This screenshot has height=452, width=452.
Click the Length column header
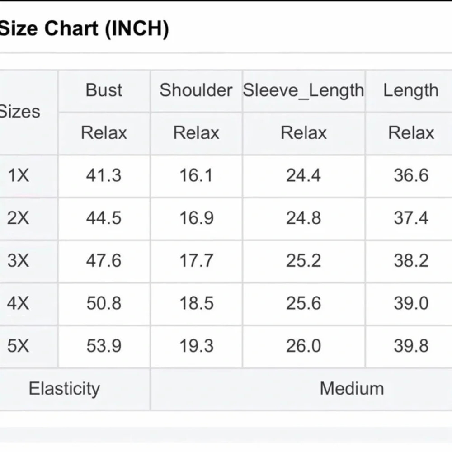click(411, 90)
